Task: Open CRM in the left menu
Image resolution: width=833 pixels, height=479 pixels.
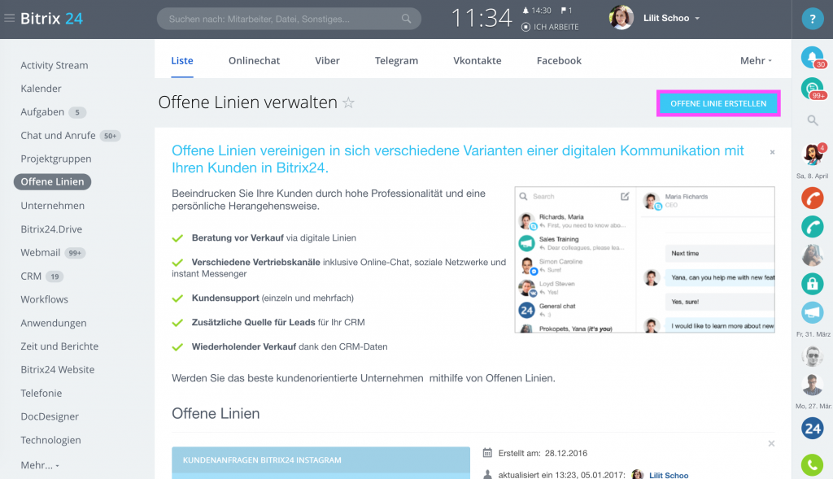Action: coord(31,277)
